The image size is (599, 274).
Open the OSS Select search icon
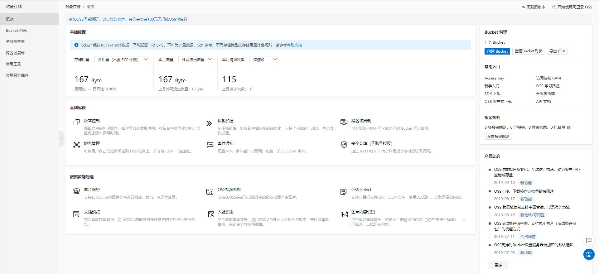click(x=344, y=192)
